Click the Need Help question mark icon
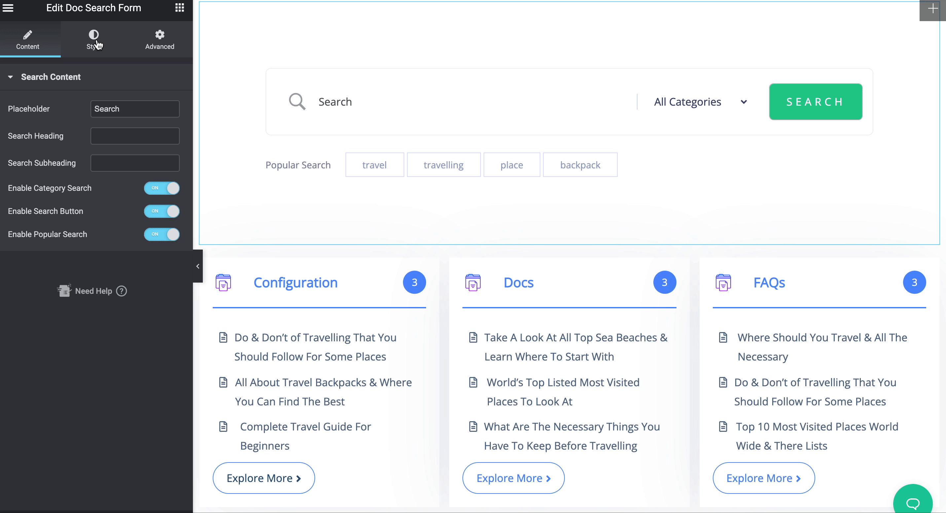 point(122,291)
